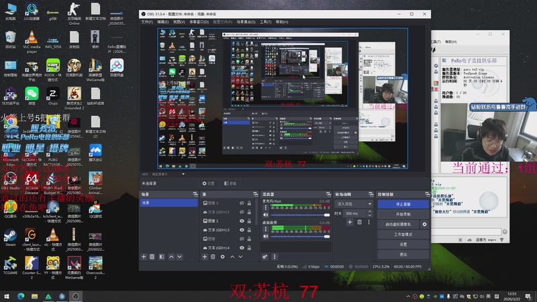This screenshot has height=302, width=537.
Task: Toggle lock on 文本 (GDI+) 3 source
Action: 249,230
